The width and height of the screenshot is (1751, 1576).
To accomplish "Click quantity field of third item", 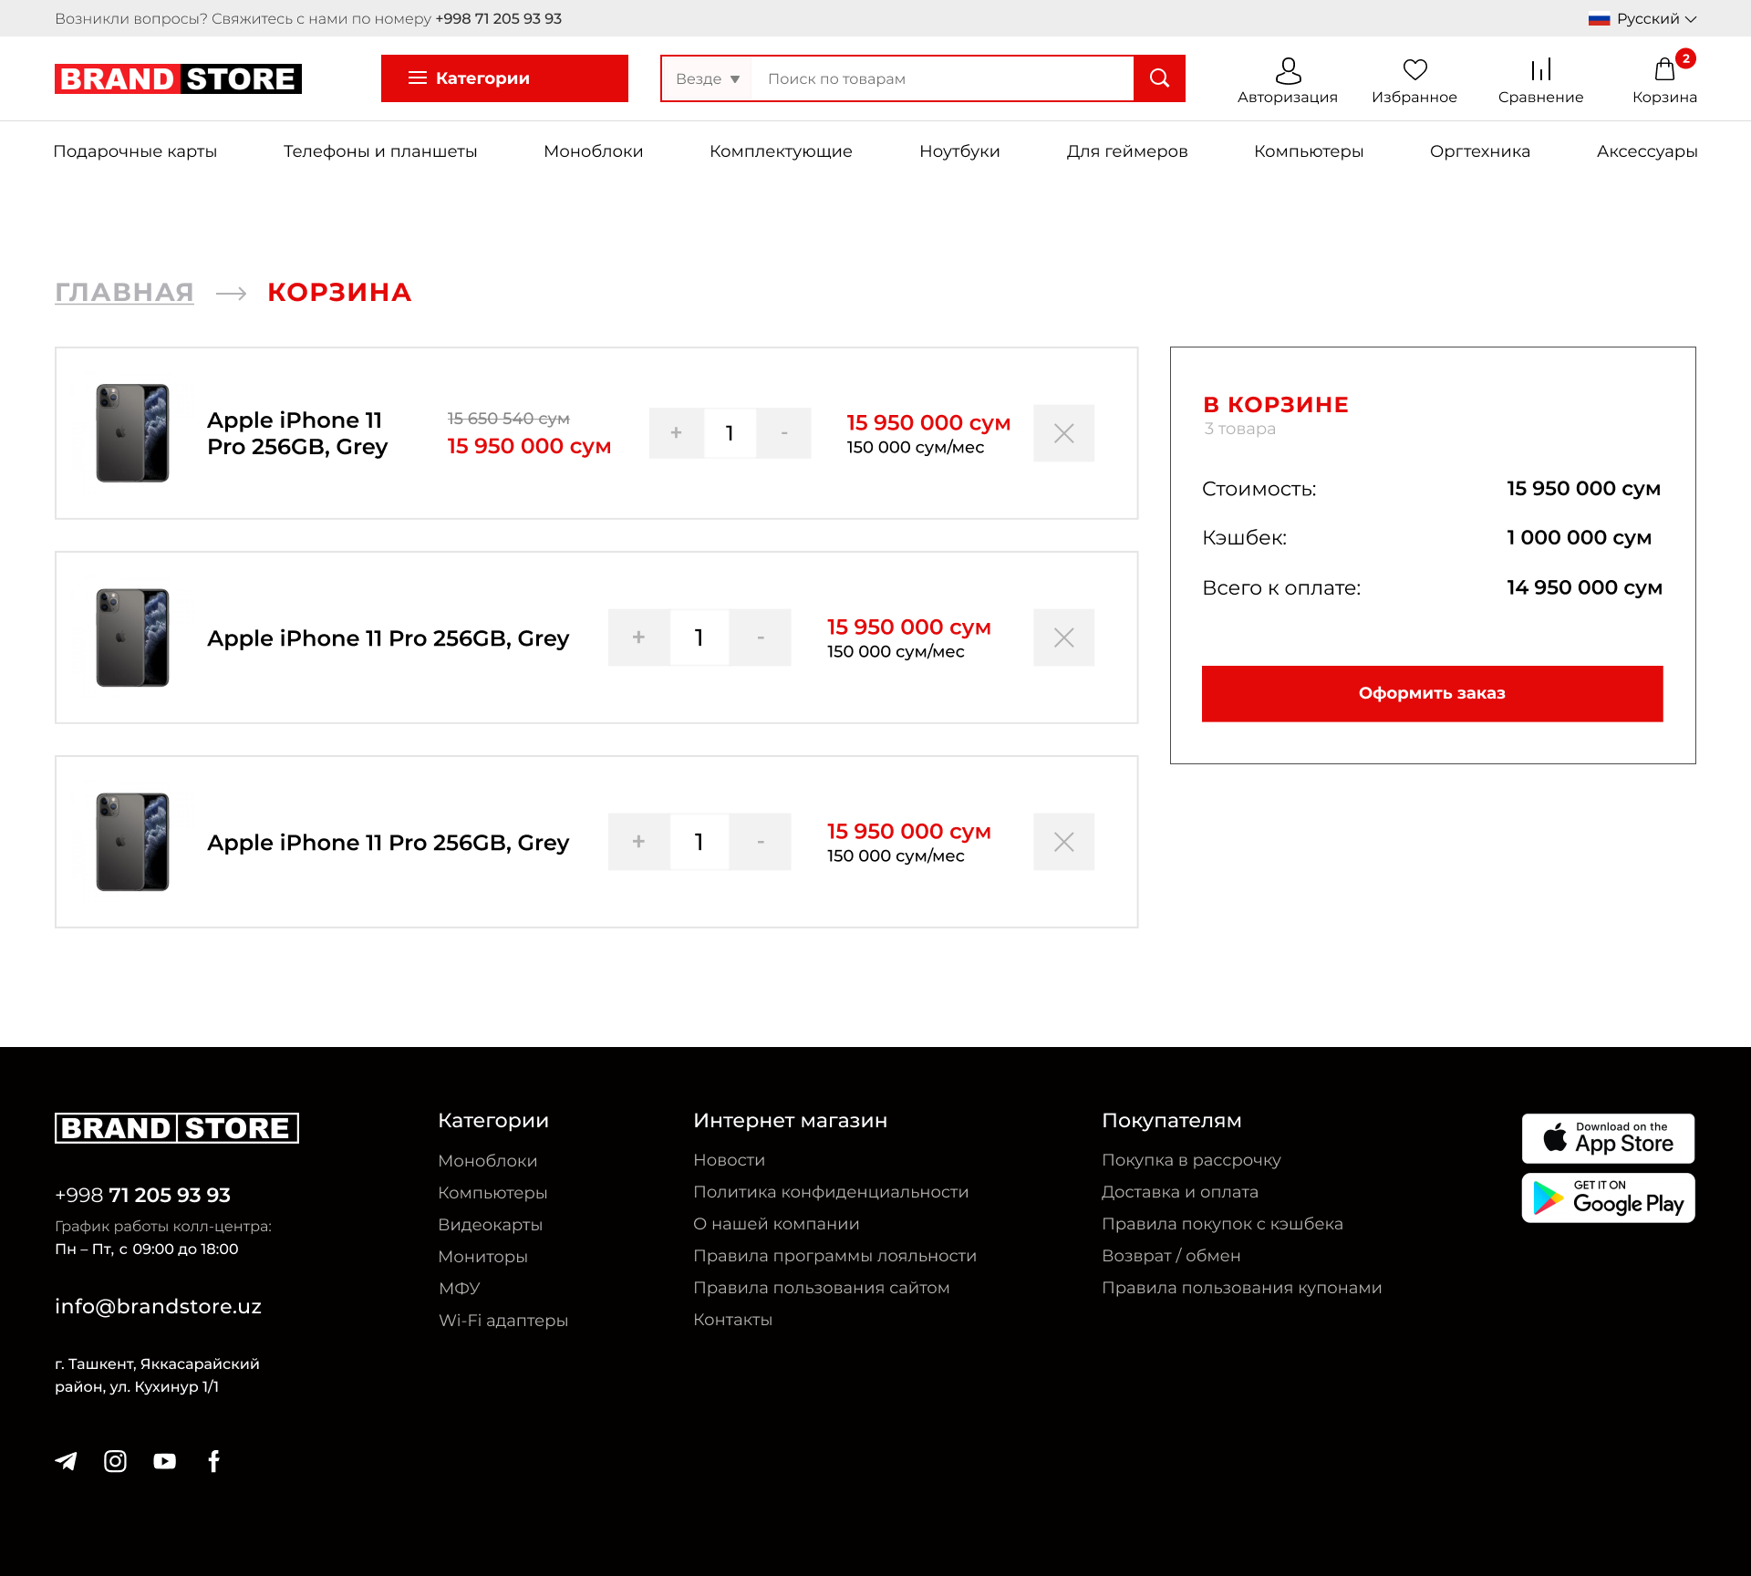I will 699,842.
